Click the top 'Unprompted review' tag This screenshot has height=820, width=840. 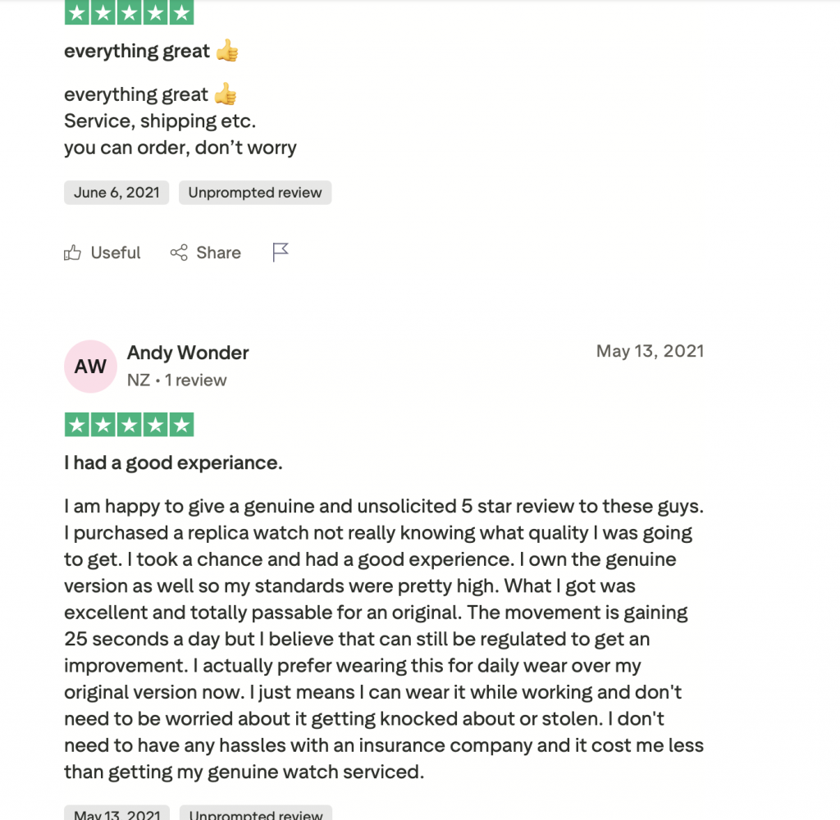point(255,193)
